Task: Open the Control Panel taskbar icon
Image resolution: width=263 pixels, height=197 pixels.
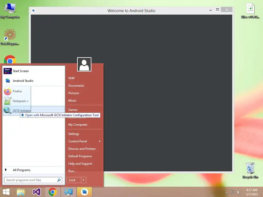Action: (68, 192)
